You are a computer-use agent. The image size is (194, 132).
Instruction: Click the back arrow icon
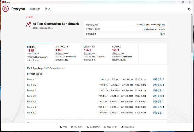tap(27, 17)
